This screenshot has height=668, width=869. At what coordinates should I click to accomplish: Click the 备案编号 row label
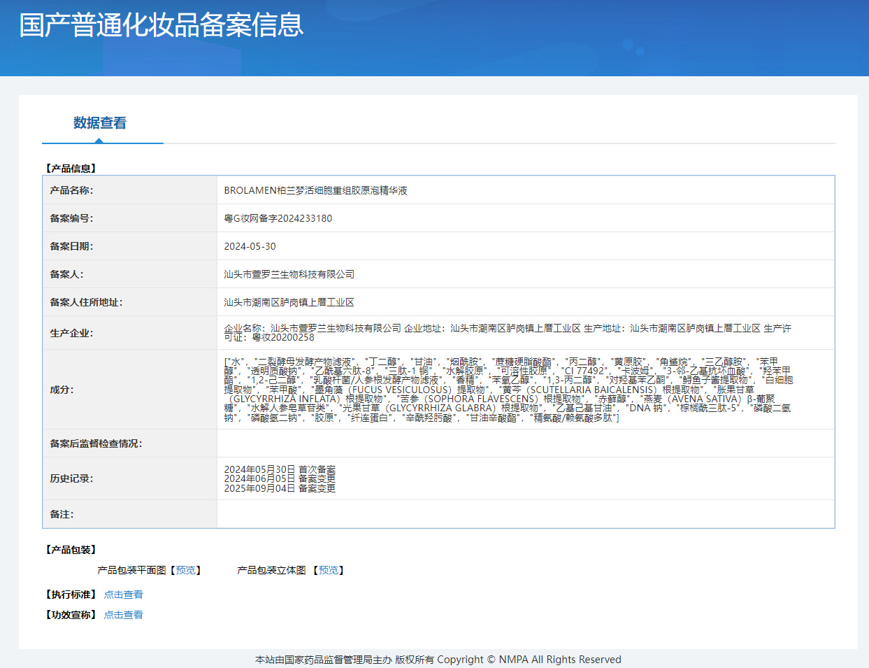tap(71, 218)
